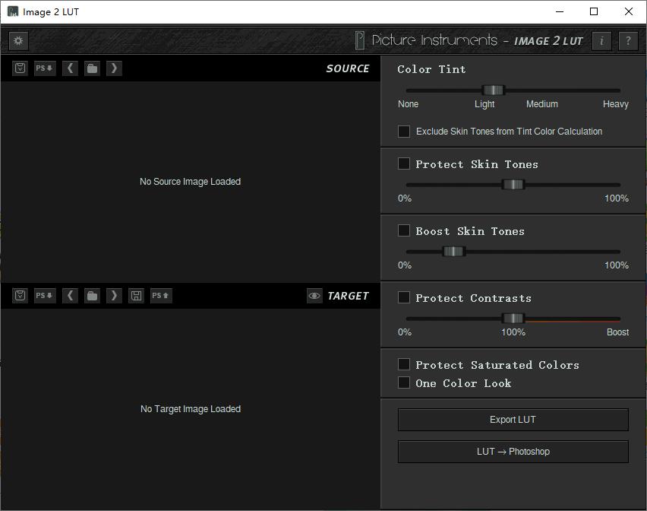Import source image from Photoshop (PS down)

click(x=45, y=68)
